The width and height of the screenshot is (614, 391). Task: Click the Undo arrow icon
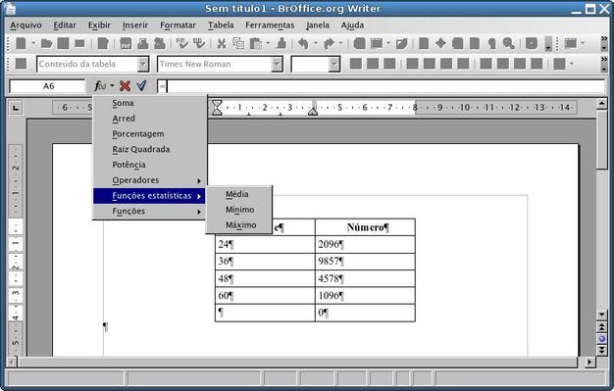click(303, 43)
